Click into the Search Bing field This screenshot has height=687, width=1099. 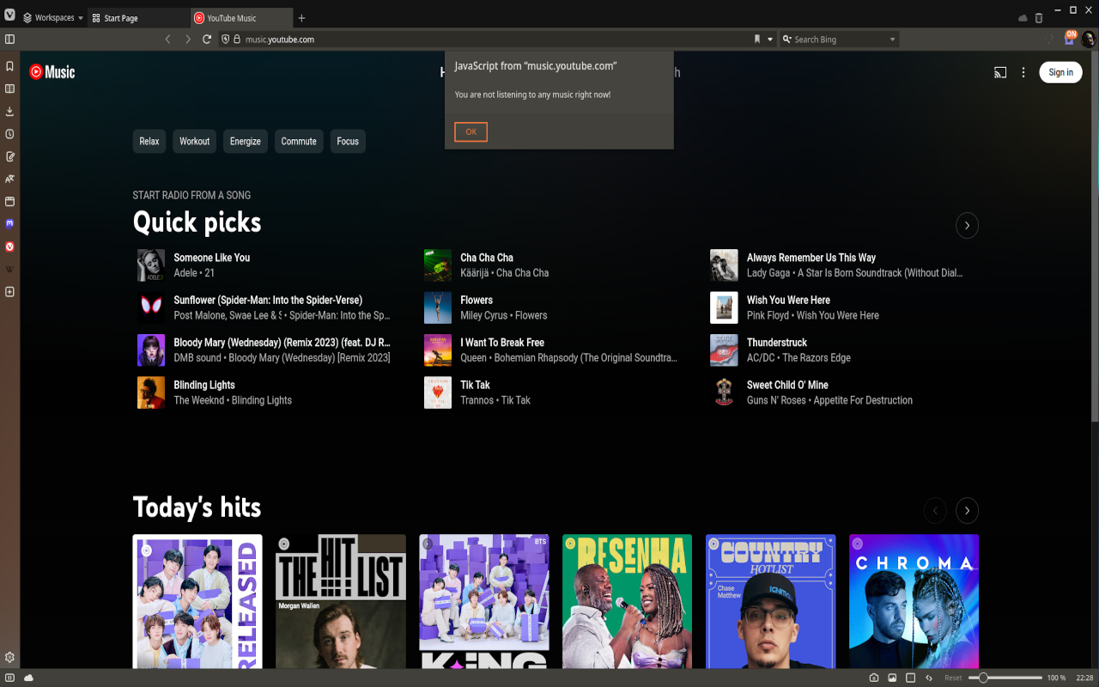[x=839, y=40]
